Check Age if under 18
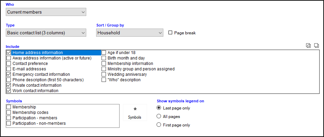The image size is (324, 137). tap(104, 53)
